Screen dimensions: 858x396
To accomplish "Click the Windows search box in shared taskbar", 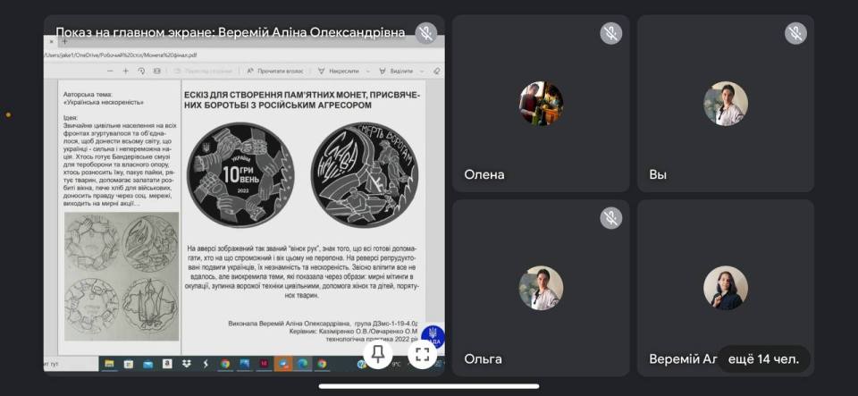I will pyautogui.click(x=71, y=364).
